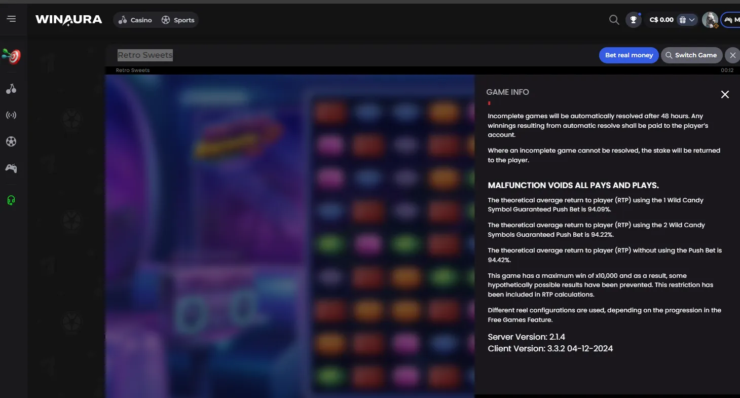740x398 pixels.
Task: Close the Game Info panel
Action: 725,94
